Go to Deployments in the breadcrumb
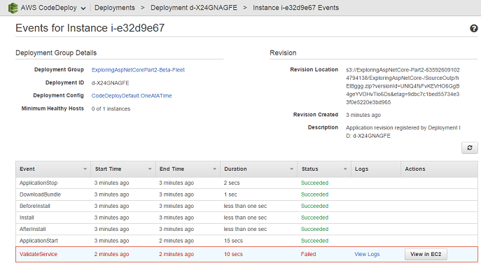 pyautogui.click(x=114, y=8)
